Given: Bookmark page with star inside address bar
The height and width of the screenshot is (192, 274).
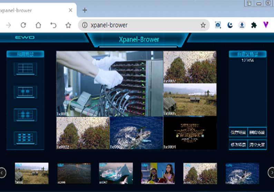Looking at the screenshot, I should (203, 25).
